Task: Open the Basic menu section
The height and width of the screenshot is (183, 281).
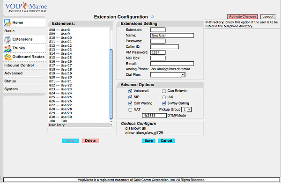Action: click(9, 31)
